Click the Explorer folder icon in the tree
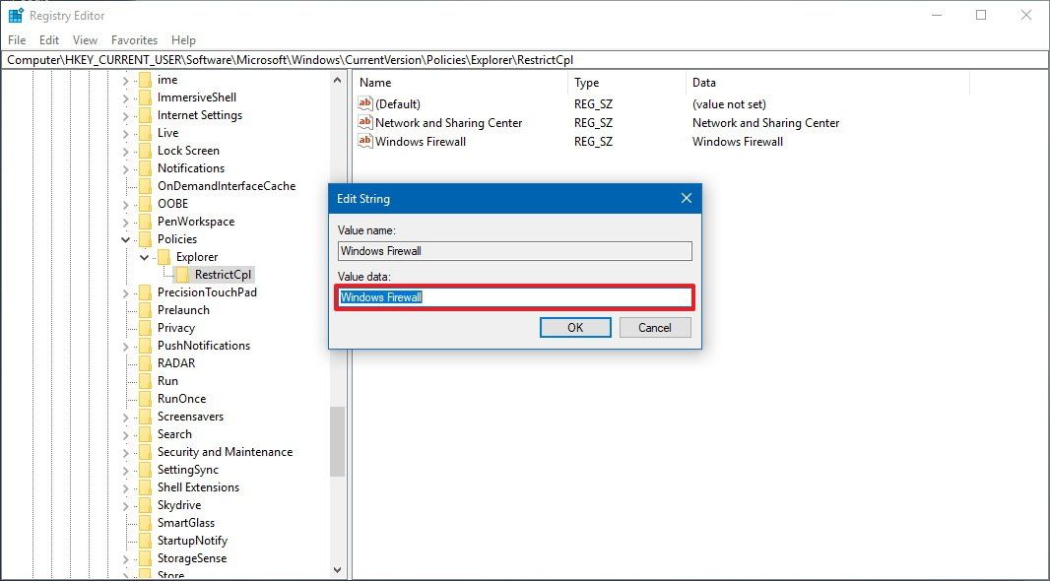 (164, 256)
